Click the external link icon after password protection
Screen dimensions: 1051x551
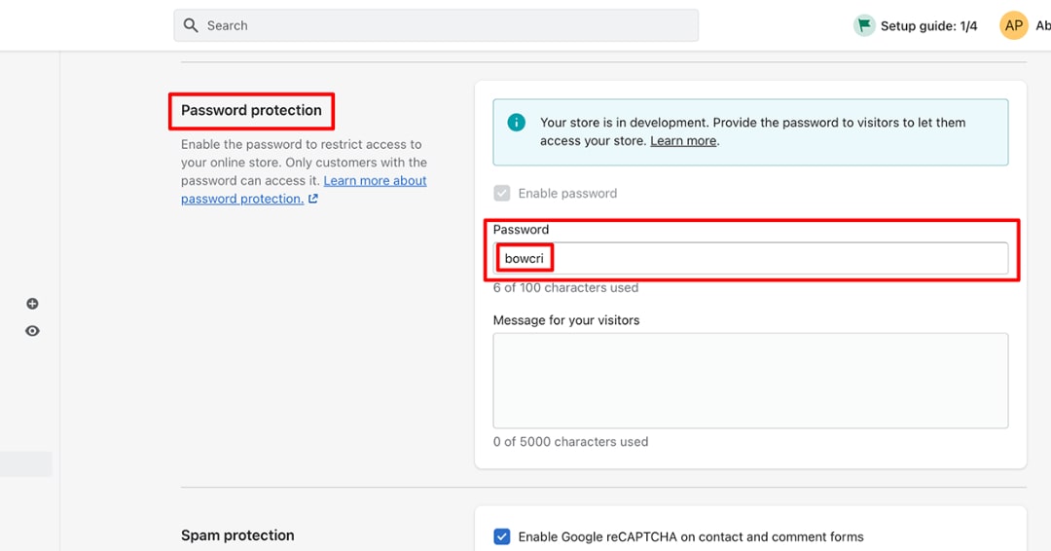click(313, 199)
